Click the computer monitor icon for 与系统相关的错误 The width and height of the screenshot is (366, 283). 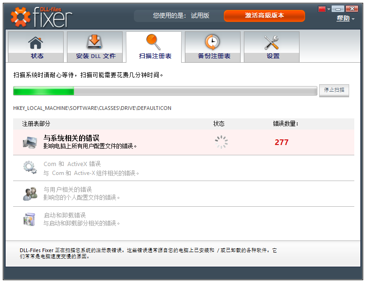click(x=30, y=142)
